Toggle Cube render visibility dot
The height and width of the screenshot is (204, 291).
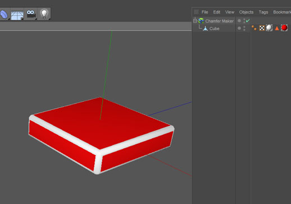244,30
